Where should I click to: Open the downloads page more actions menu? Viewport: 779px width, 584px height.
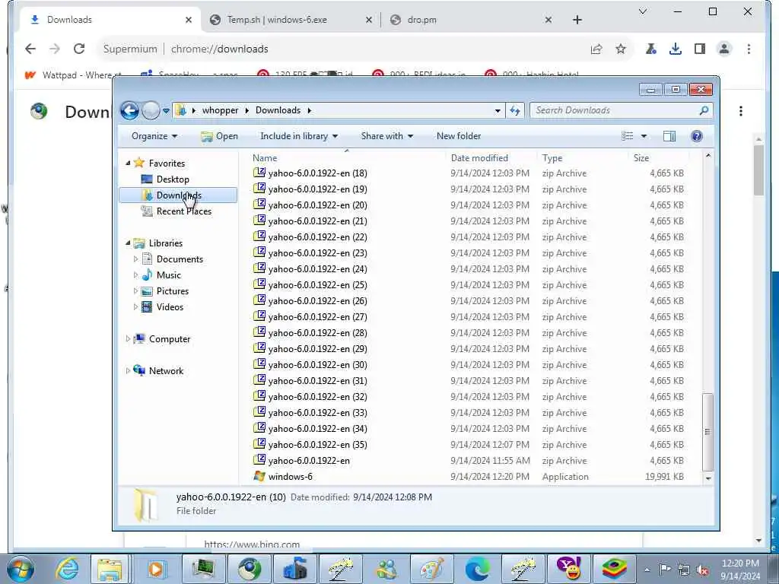tap(741, 111)
